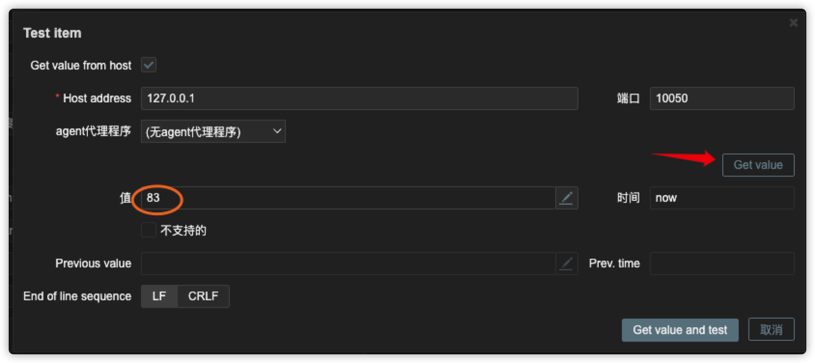Image resolution: width=815 pixels, height=363 pixels.
Task: Toggle the Get value from host checkbox
Action: (x=149, y=65)
